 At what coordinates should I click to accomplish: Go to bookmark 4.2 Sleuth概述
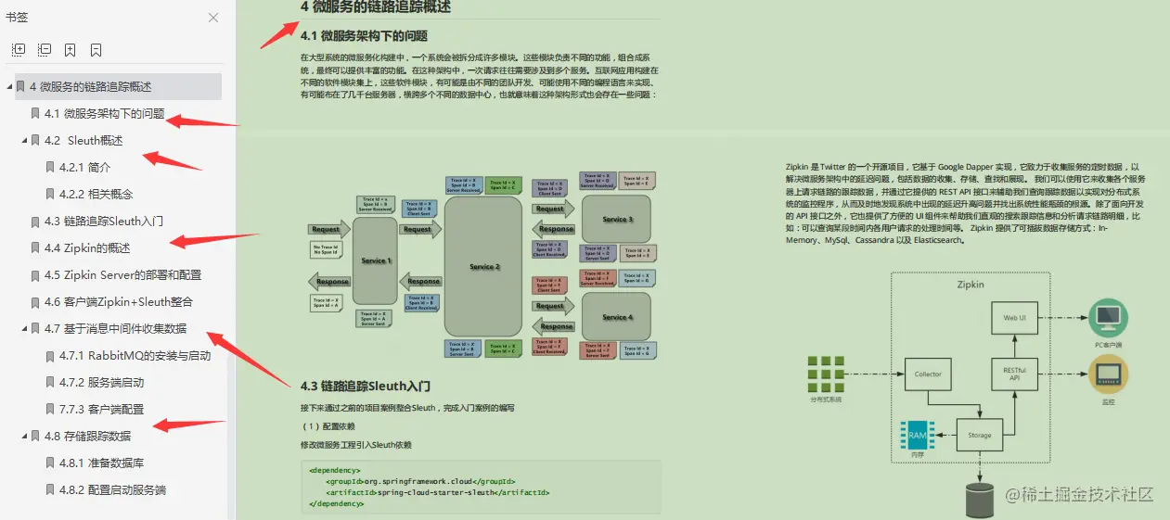pyautogui.click(x=84, y=141)
